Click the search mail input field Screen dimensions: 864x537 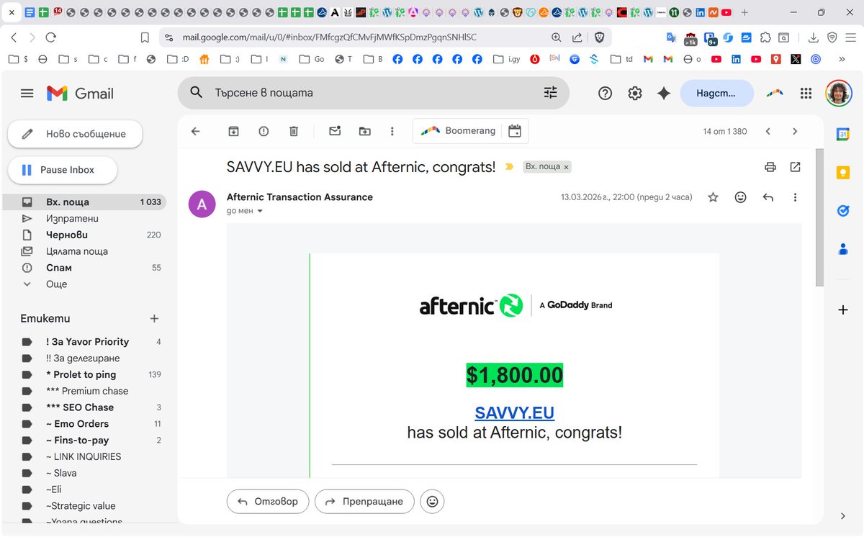tap(374, 92)
